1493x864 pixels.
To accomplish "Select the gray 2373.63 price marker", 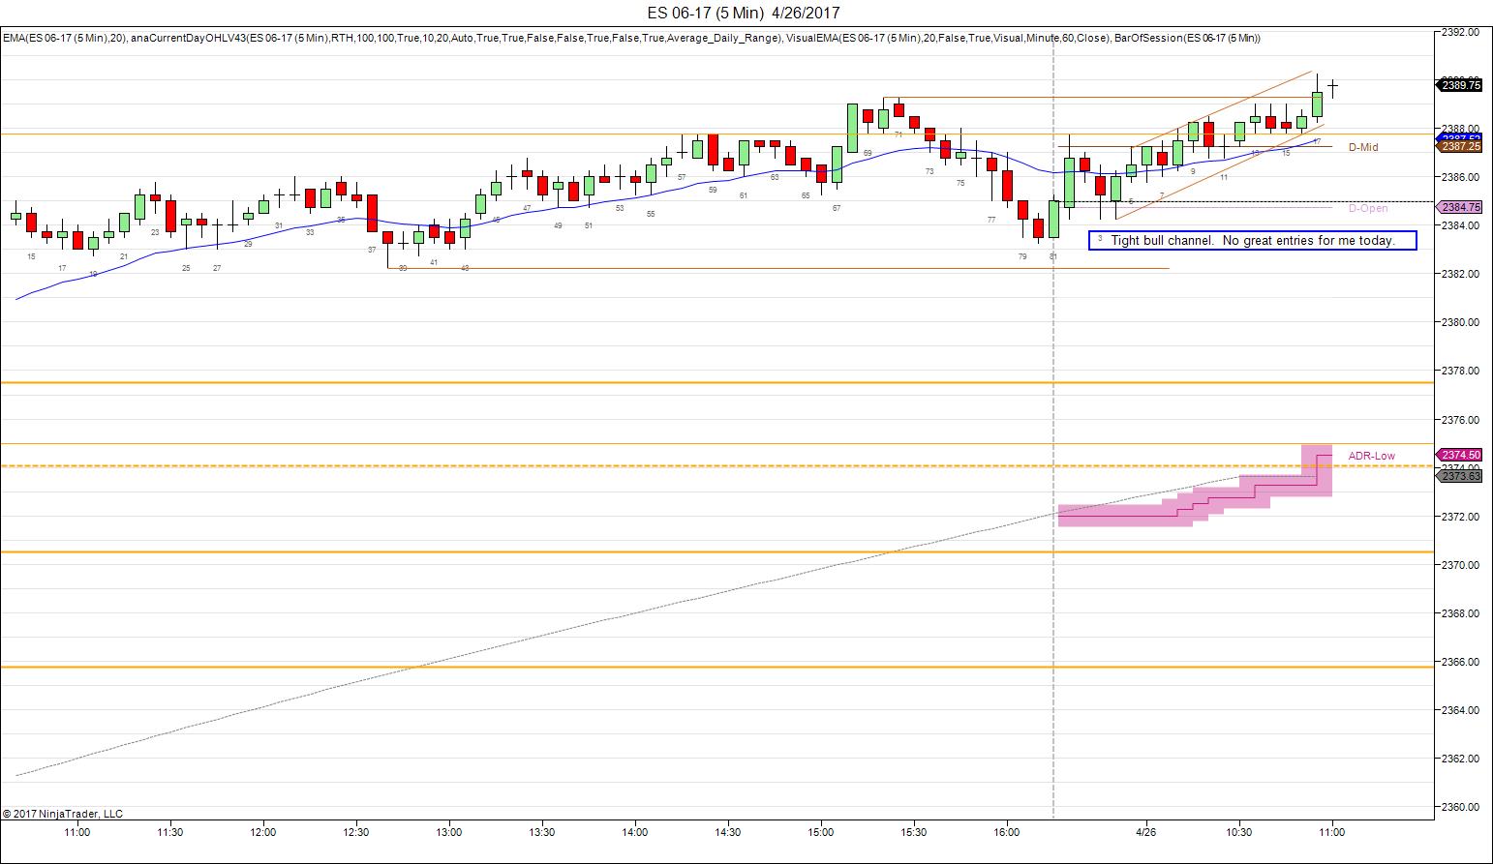I will (1461, 476).
